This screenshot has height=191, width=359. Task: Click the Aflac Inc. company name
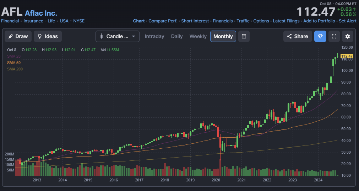(41, 13)
